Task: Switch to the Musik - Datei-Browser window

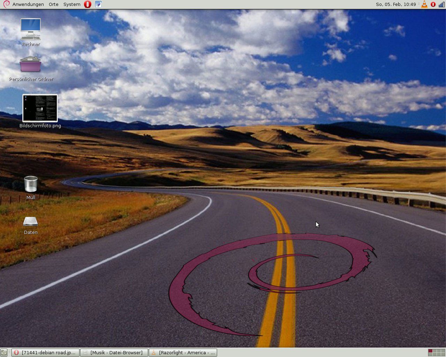Action: [114, 353]
